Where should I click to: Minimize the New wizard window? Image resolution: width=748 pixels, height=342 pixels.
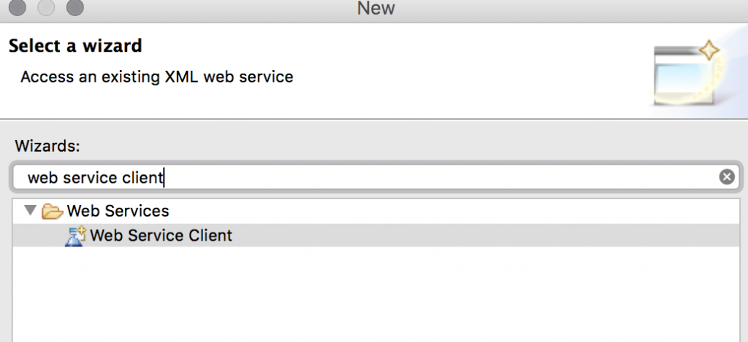47,8
